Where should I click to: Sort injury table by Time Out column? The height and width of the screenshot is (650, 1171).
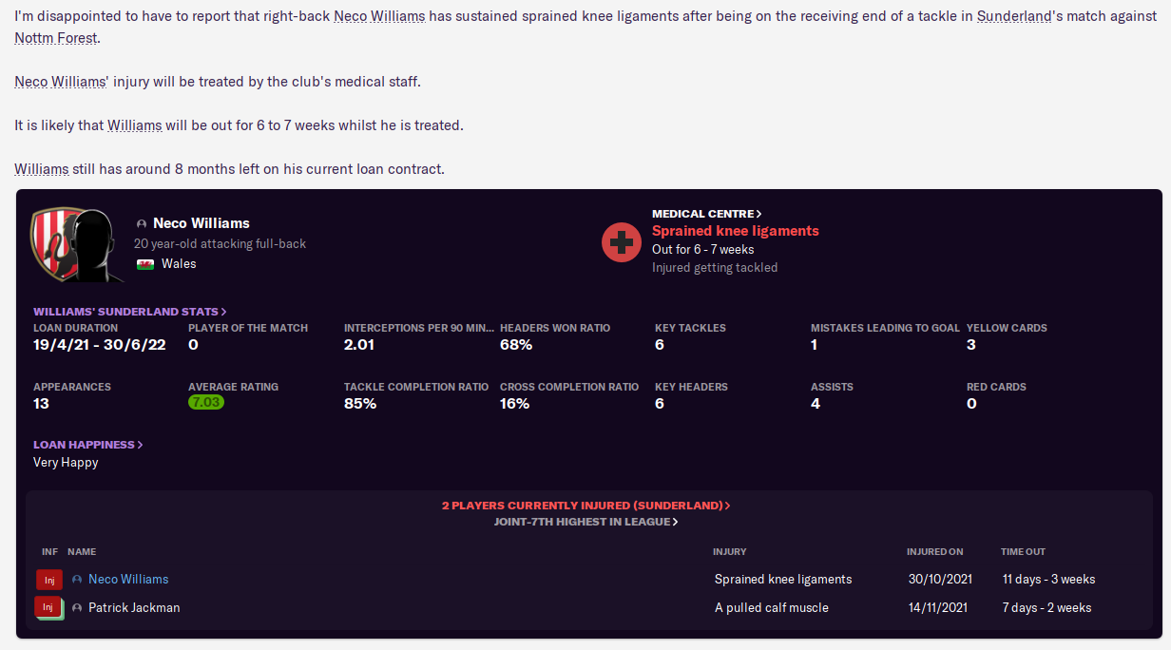(1023, 551)
